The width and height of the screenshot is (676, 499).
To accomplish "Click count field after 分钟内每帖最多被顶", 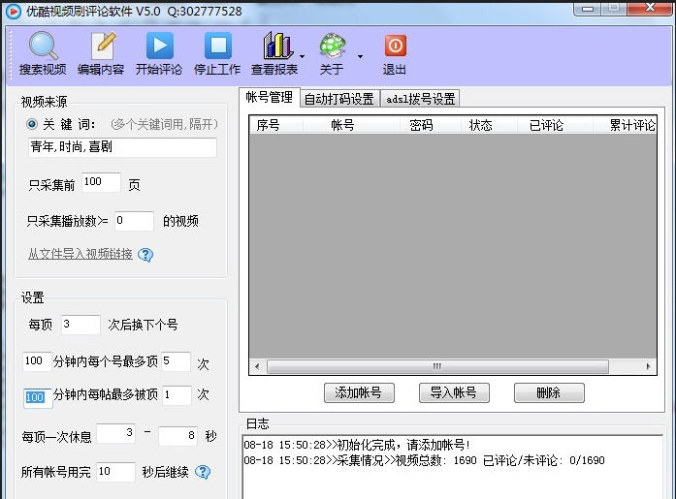I will [177, 394].
